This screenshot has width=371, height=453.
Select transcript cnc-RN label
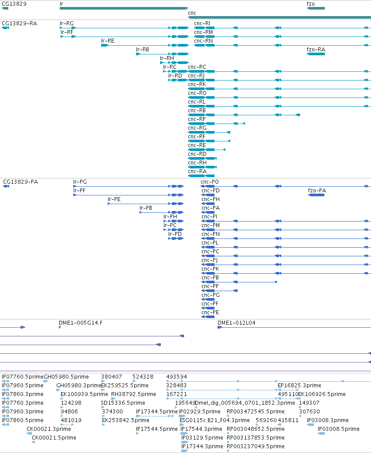204,41
